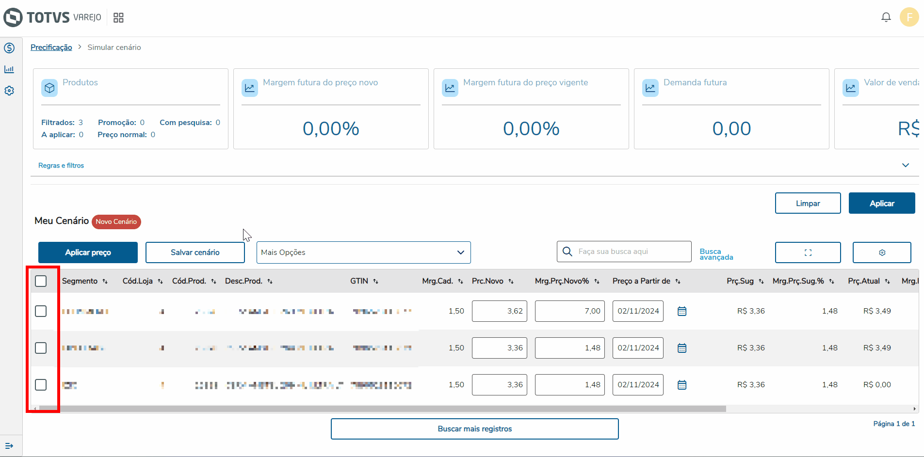Toggle the select-all checkbox in table header

[x=41, y=281]
